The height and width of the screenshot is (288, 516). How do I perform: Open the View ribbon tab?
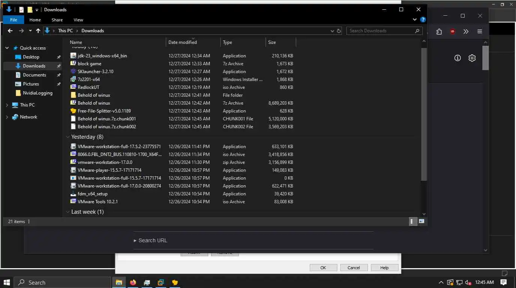coord(78,20)
